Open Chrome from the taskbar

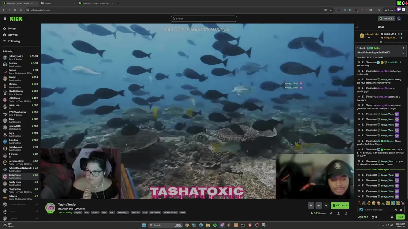187,225
